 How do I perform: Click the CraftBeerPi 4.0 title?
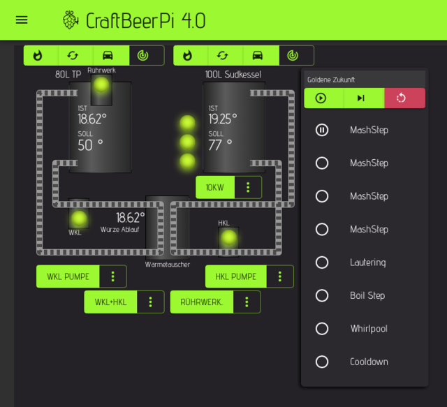146,21
